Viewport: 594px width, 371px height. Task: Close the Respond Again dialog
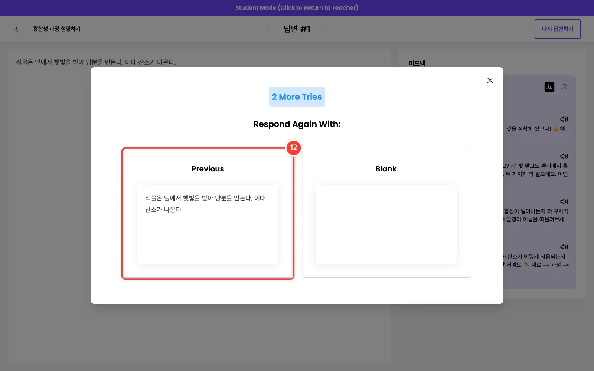coord(490,81)
